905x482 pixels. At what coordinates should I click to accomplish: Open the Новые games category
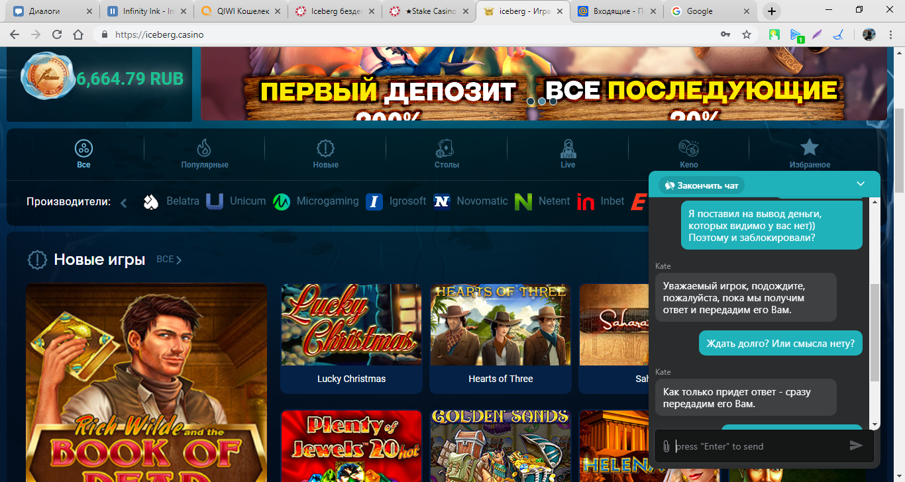tap(325, 154)
